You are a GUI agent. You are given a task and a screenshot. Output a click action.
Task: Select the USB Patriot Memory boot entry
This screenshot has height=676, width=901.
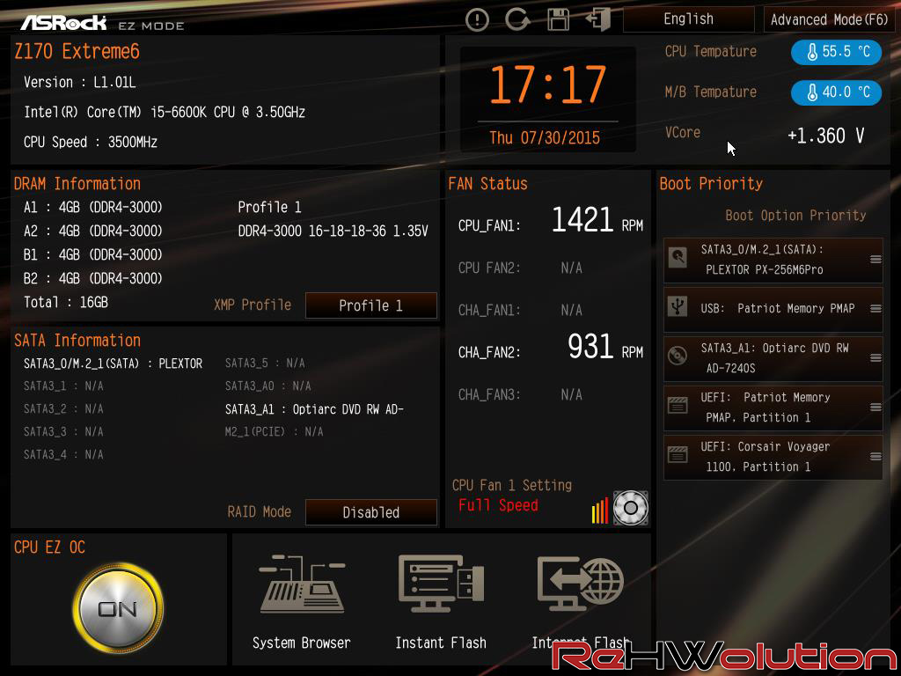click(773, 308)
